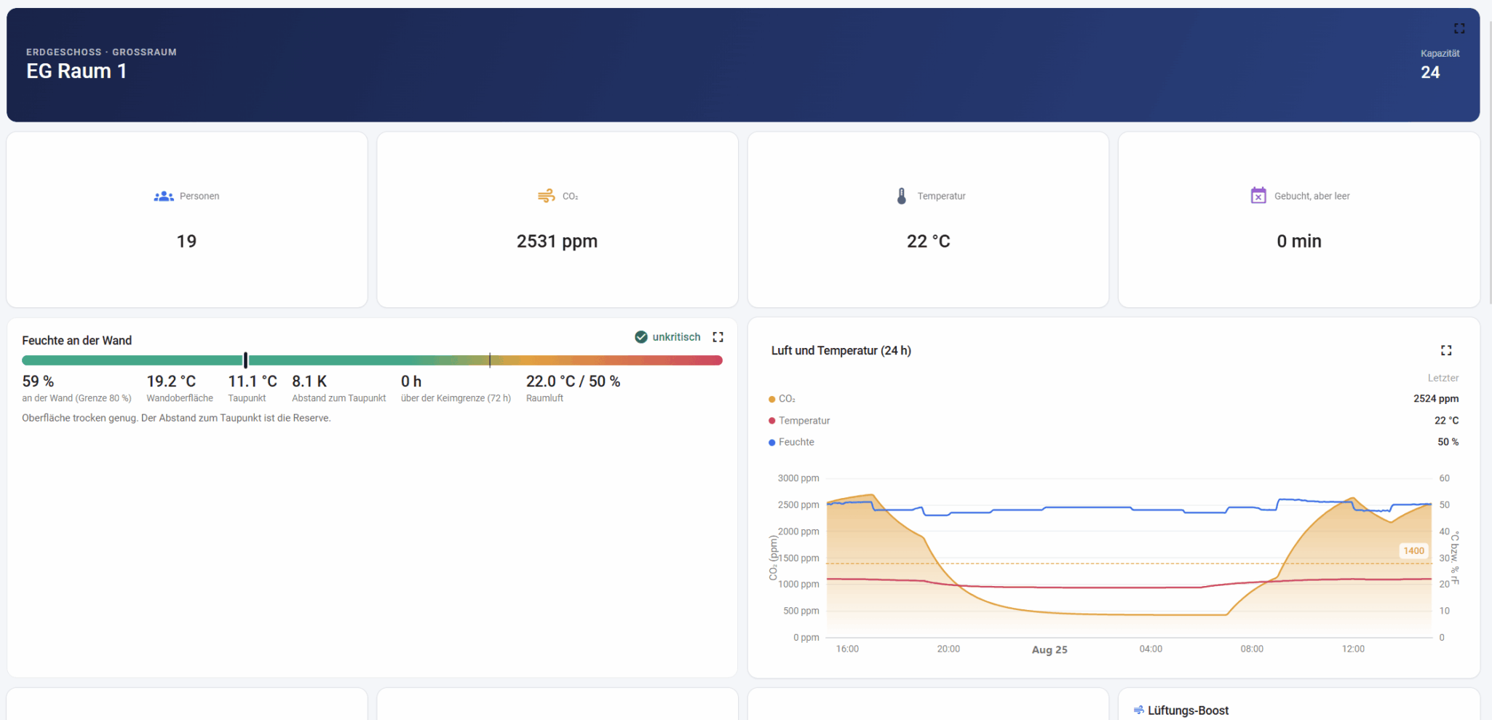The height and width of the screenshot is (720, 1492).
Task: Toggle the Temperatur series in the legend
Action: tap(799, 421)
